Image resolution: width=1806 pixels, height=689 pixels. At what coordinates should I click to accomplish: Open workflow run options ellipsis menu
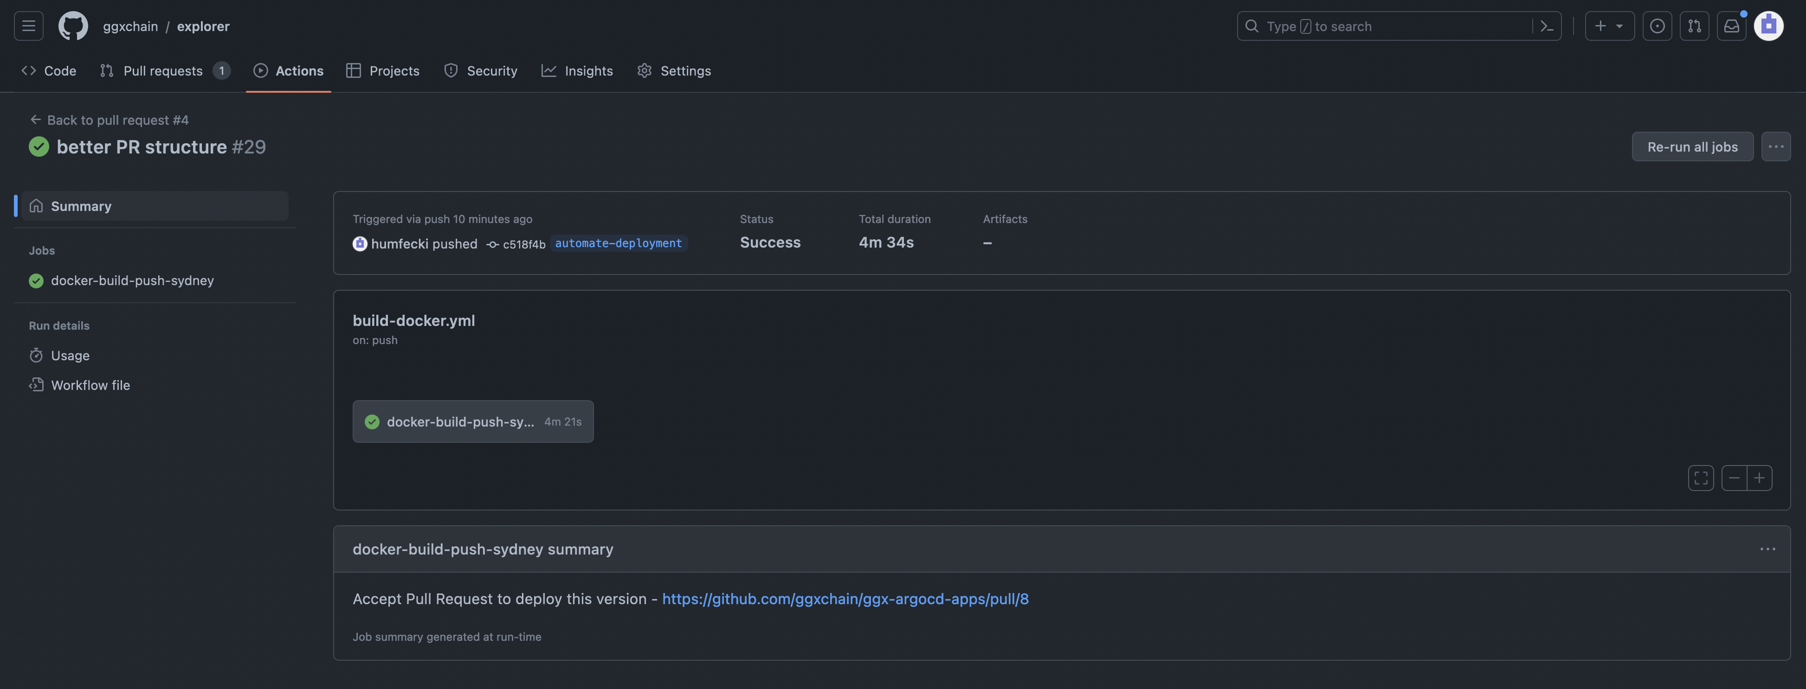(1776, 147)
